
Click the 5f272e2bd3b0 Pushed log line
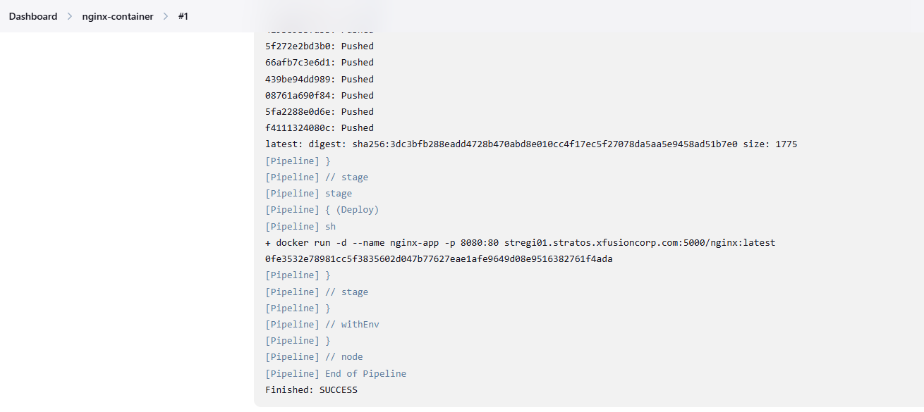pyautogui.click(x=320, y=46)
